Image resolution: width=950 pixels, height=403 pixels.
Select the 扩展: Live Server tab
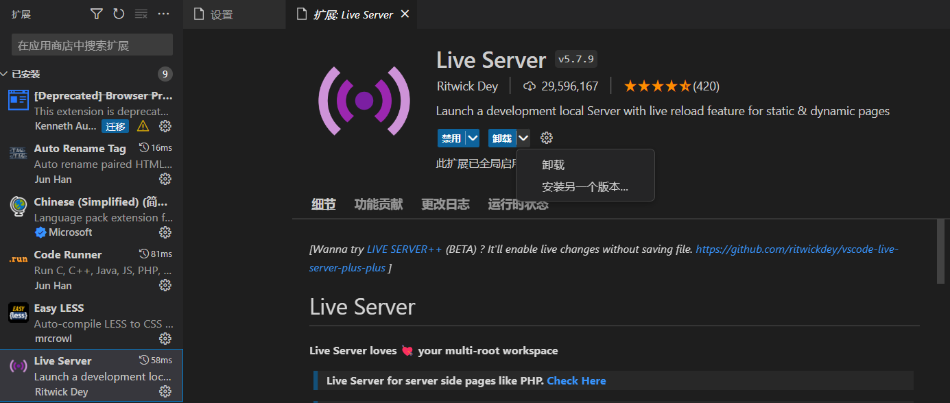(x=351, y=14)
